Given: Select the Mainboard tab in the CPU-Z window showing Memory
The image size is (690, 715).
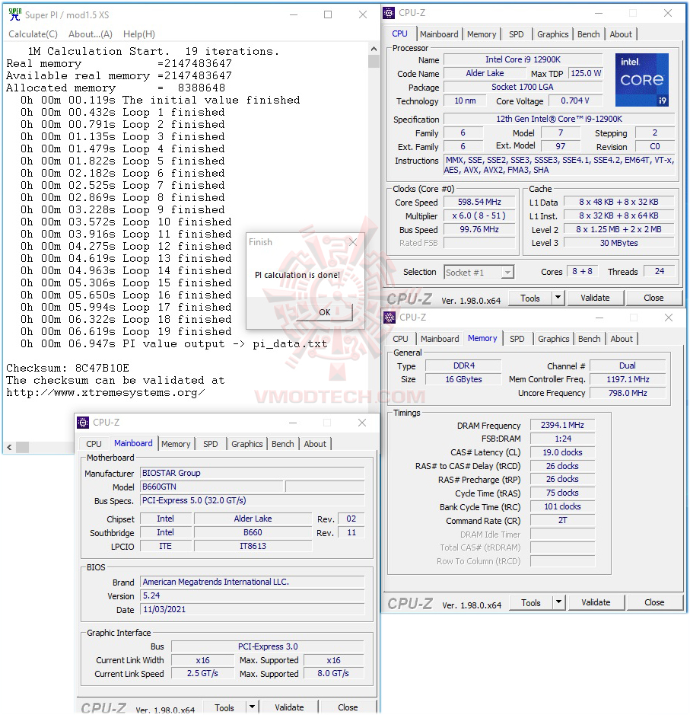Looking at the screenshot, I should coord(440,339).
